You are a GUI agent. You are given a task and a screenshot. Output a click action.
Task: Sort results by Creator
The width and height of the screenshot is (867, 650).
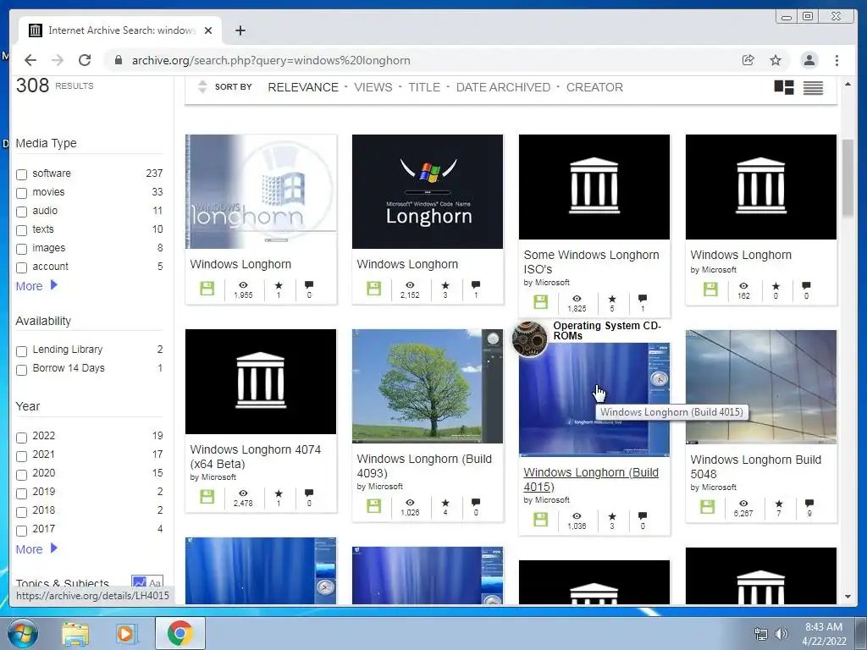click(x=594, y=87)
